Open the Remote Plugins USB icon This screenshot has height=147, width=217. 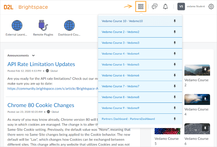[43, 25]
